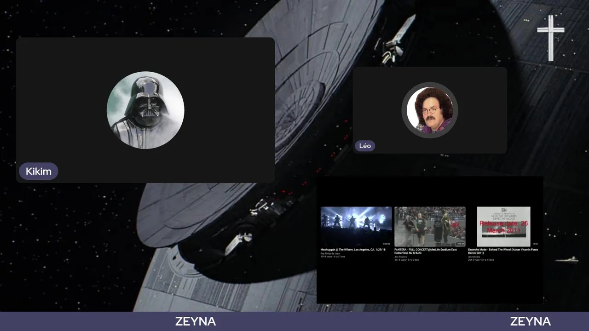
Task: Click the left ZEYNA banner label
Action: click(196, 321)
